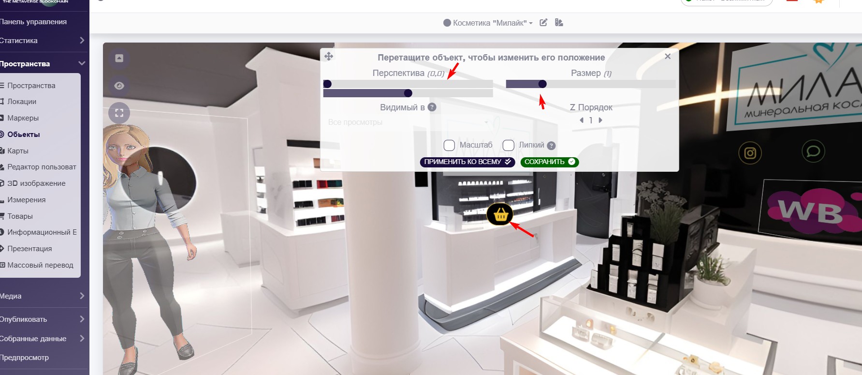This screenshot has height=375, width=862.
Task: Open the Косметика "Милайк" space dropdown
Action: [x=488, y=23]
